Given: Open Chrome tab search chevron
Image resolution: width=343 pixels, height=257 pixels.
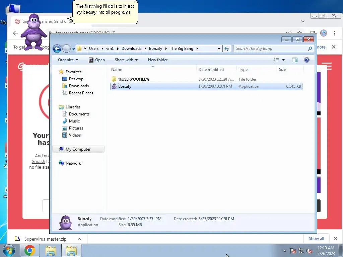Looking at the screenshot, I should click(x=303, y=21).
